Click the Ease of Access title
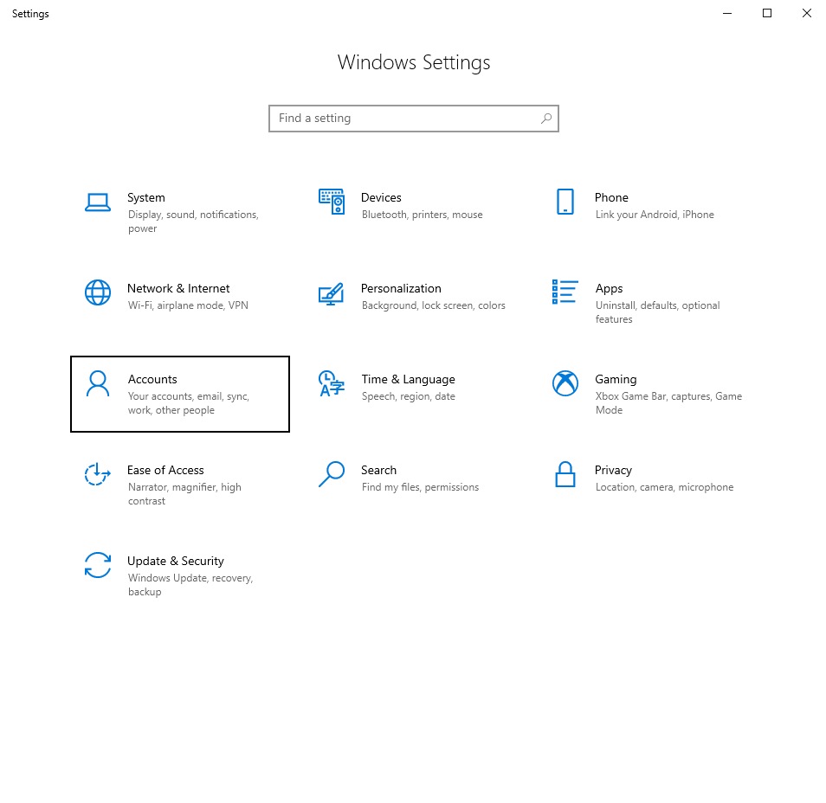 coord(165,470)
